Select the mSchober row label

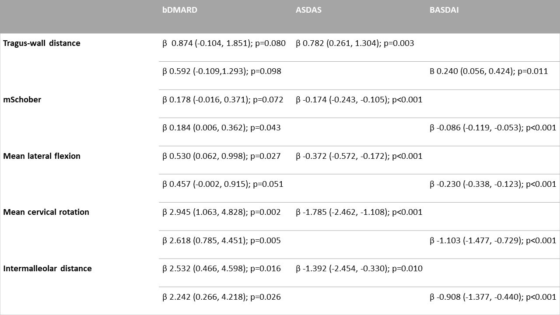point(22,100)
